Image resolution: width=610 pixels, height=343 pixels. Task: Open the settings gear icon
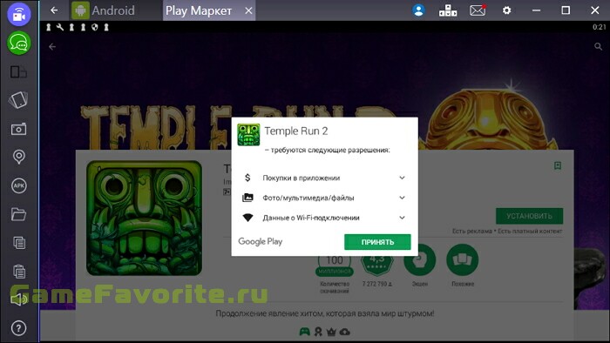(x=506, y=10)
